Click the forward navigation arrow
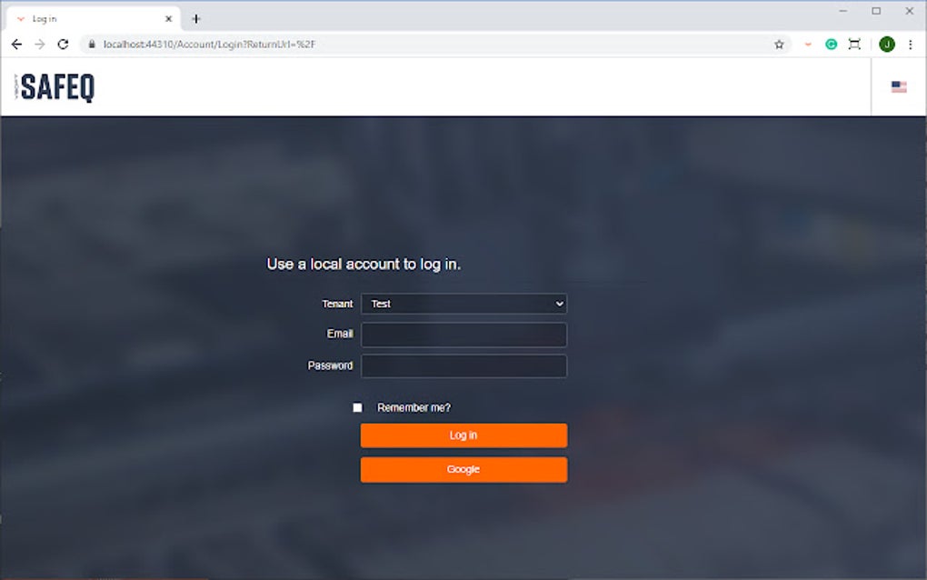927x580 pixels. [39, 44]
